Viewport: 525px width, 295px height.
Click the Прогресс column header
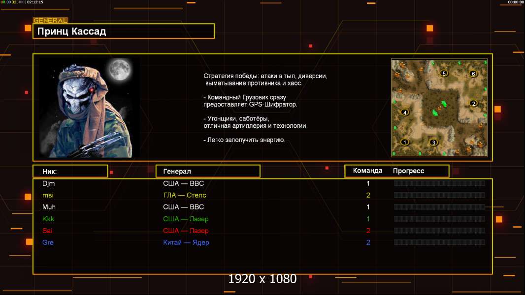(408, 171)
